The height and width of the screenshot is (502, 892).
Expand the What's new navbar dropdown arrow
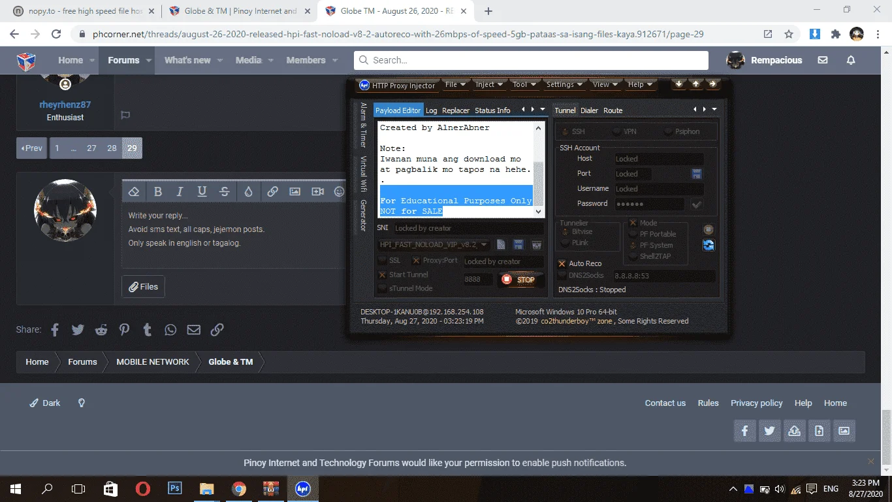click(220, 60)
